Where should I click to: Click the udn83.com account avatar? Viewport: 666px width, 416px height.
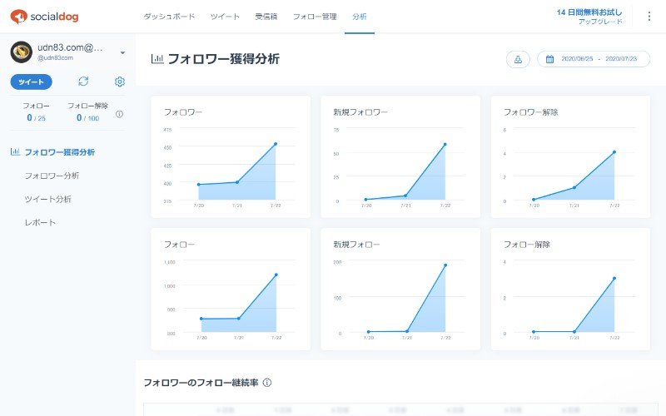22,52
